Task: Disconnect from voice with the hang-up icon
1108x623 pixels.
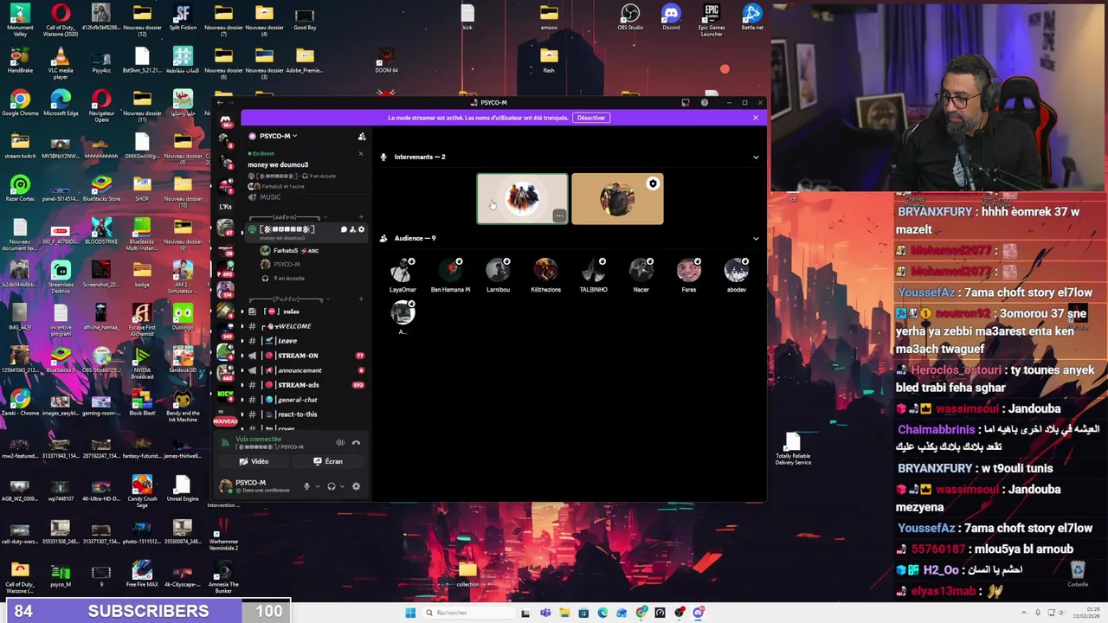Action: pos(356,443)
